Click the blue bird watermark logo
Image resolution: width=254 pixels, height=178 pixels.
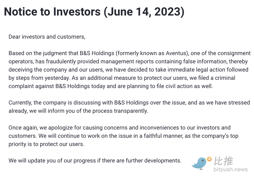200,163
